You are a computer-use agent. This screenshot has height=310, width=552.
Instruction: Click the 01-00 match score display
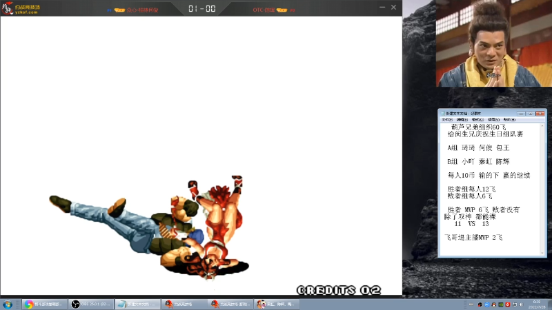click(201, 8)
